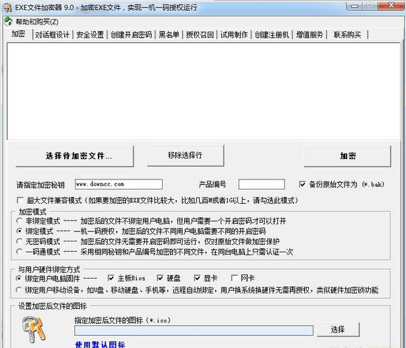
Task: Click the app icon in the title bar
Action: 7,7
